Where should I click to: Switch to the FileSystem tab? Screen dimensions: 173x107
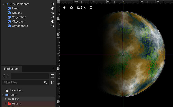point(11,69)
